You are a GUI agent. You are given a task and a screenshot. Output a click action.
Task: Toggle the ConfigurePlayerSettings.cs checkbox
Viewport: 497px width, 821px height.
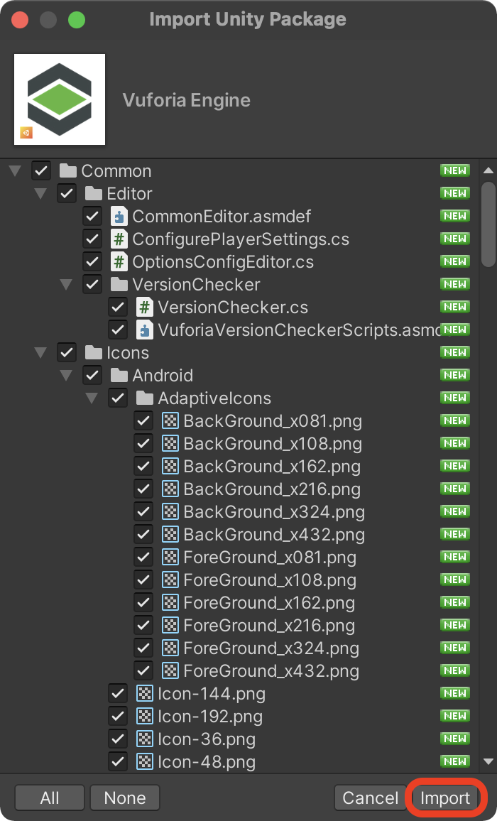tap(92, 239)
